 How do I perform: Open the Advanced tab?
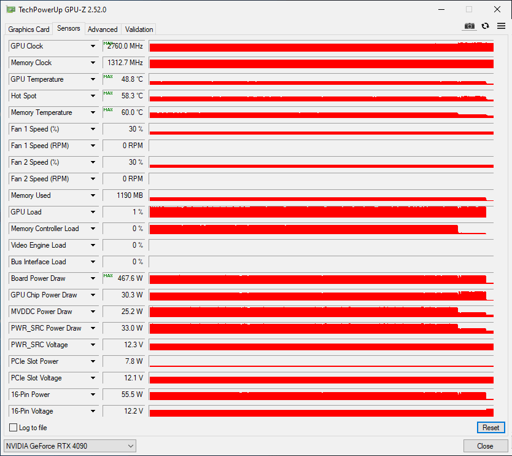pyautogui.click(x=103, y=29)
